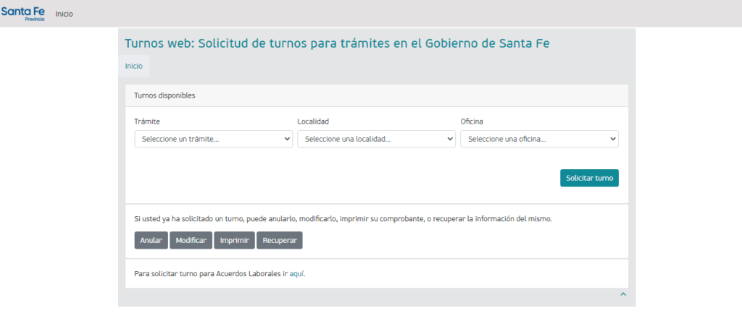Click the Santa Fe Provincia logo
Viewport: 742px width, 313px height.
[x=22, y=13]
